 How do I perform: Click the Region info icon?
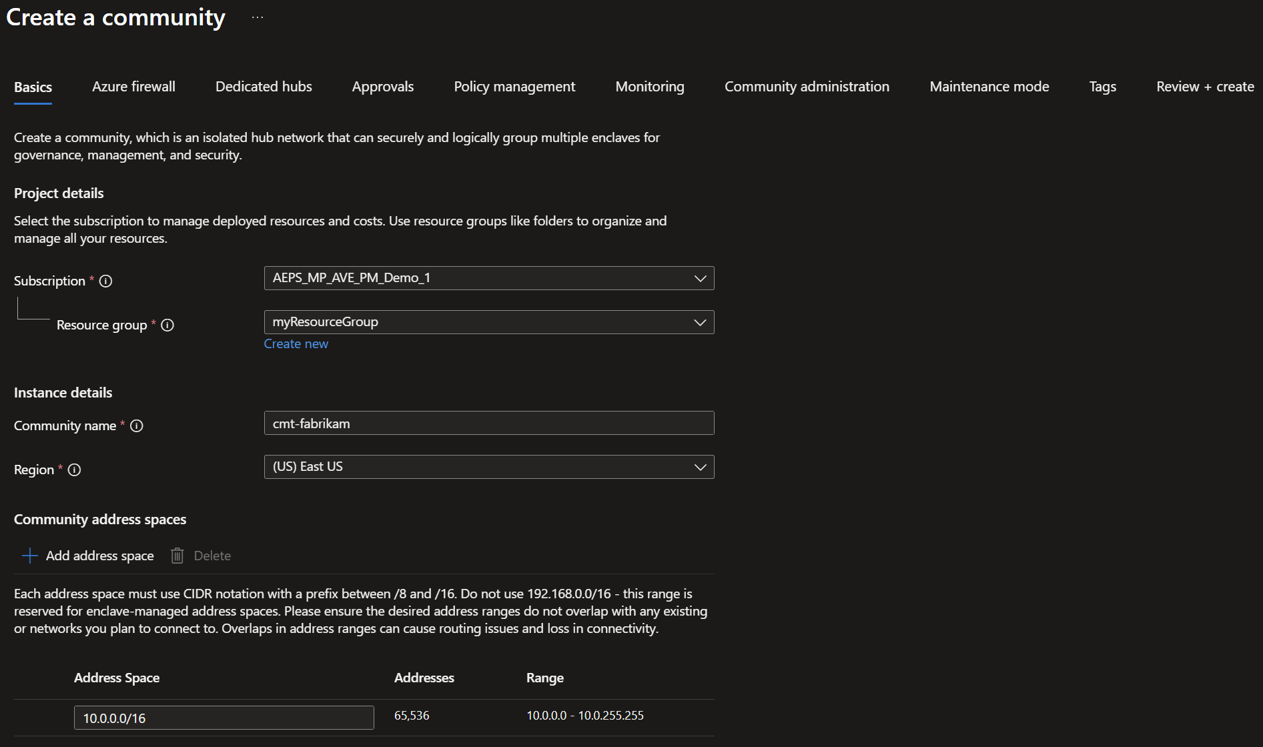pos(75,470)
